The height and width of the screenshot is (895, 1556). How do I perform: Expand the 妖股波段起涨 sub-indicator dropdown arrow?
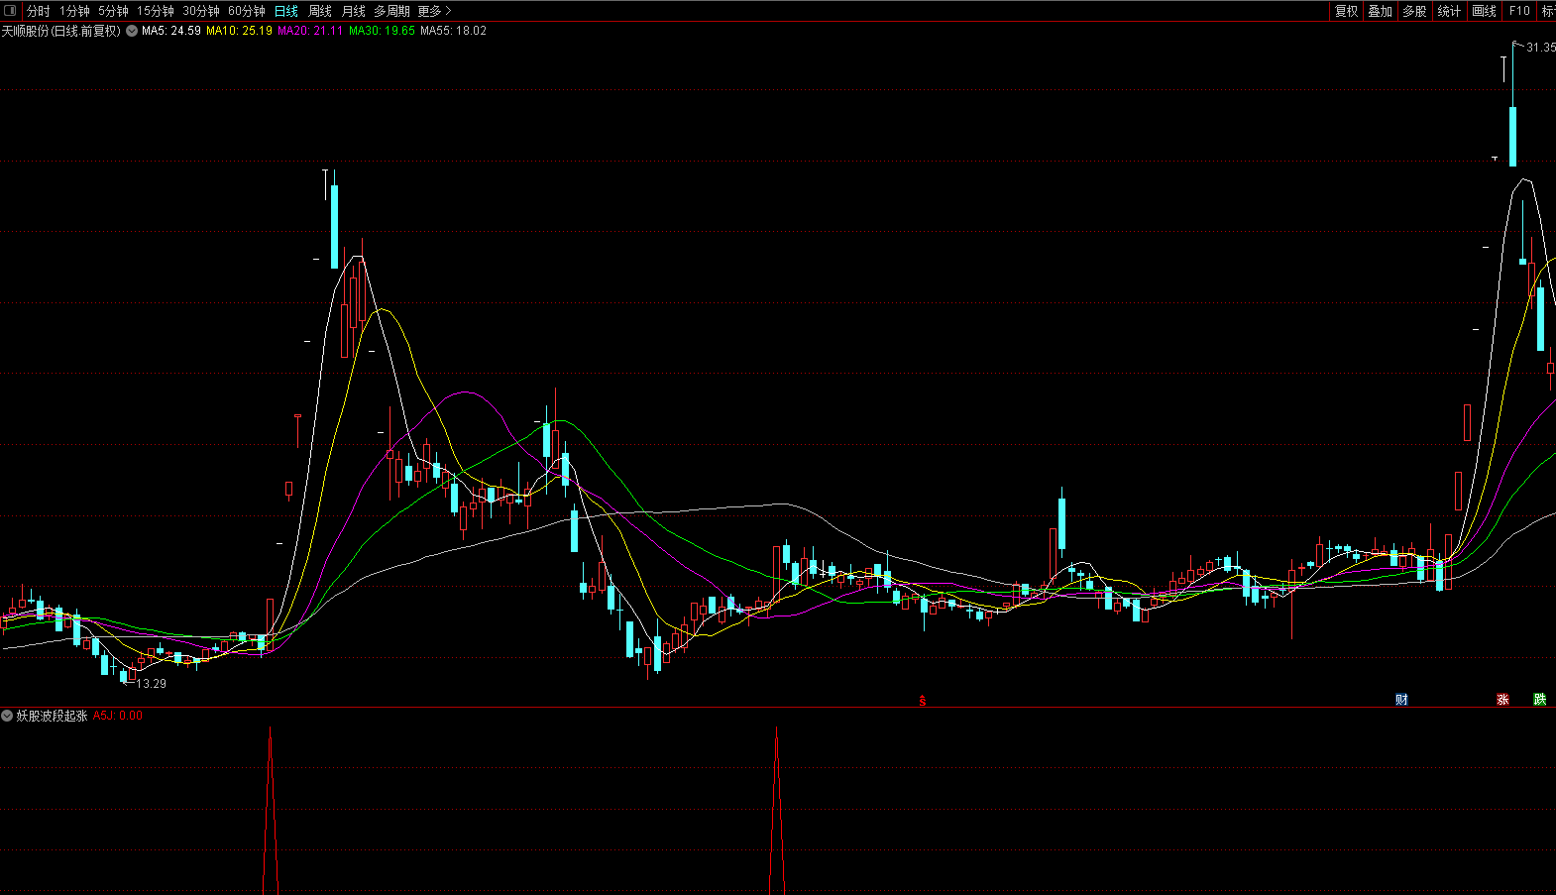pos(7,716)
